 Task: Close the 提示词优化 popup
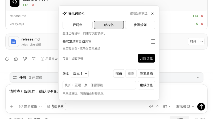152,14
